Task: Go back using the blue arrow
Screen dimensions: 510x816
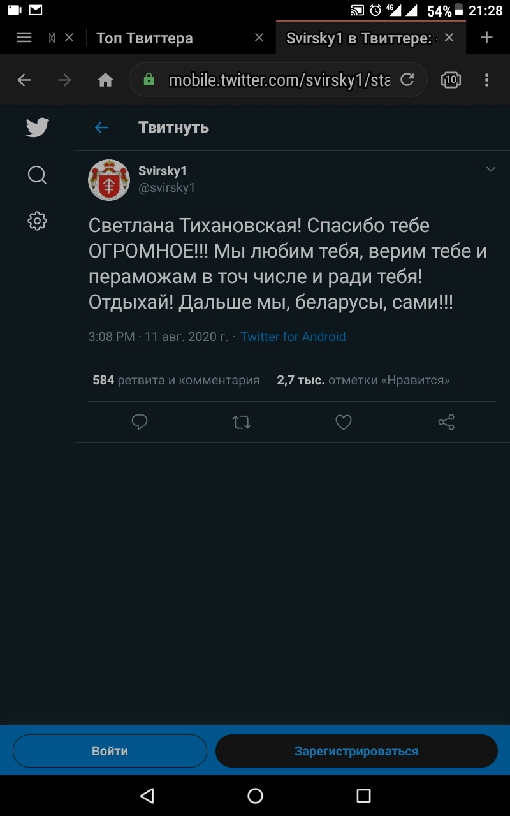Action: click(102, 127)
